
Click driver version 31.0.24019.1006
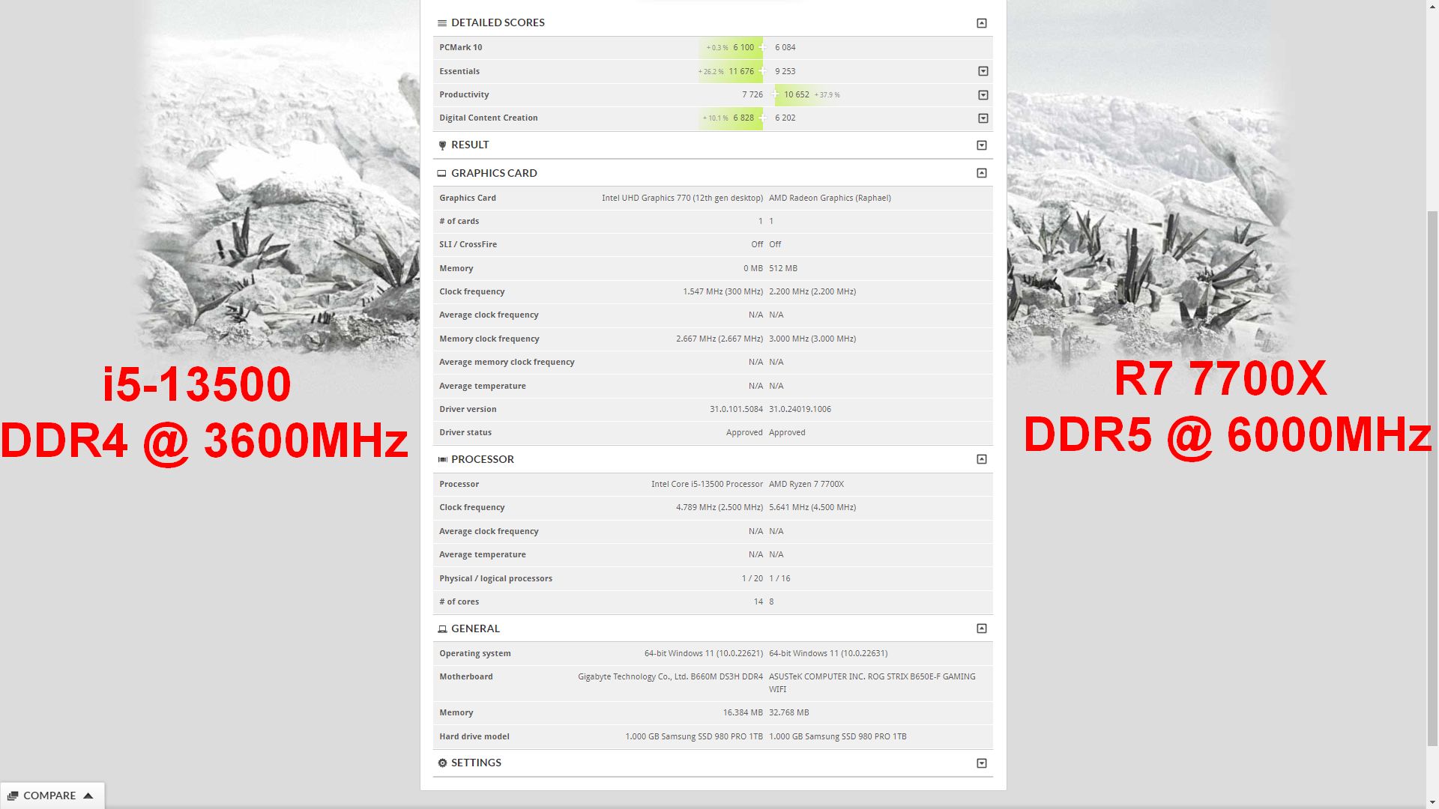(800, 409)
